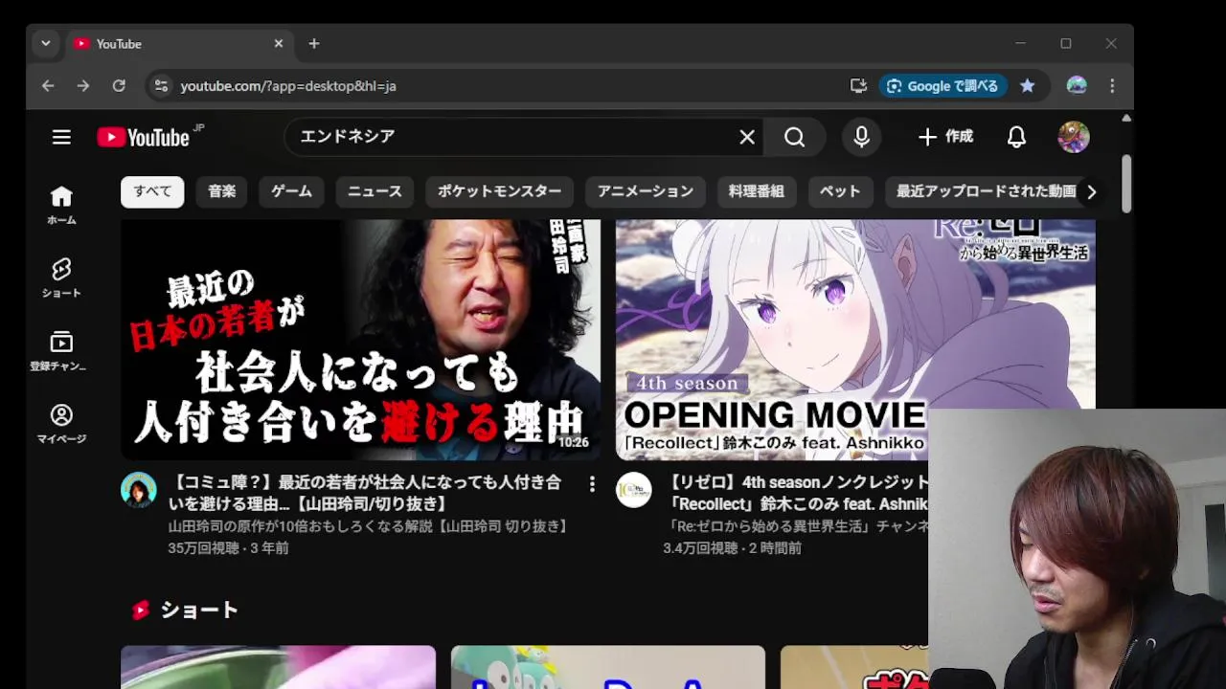Open the Re:Zero opening movie thumbnail
The width and height of the screenshot is (1226, 689).
point(855,340)
